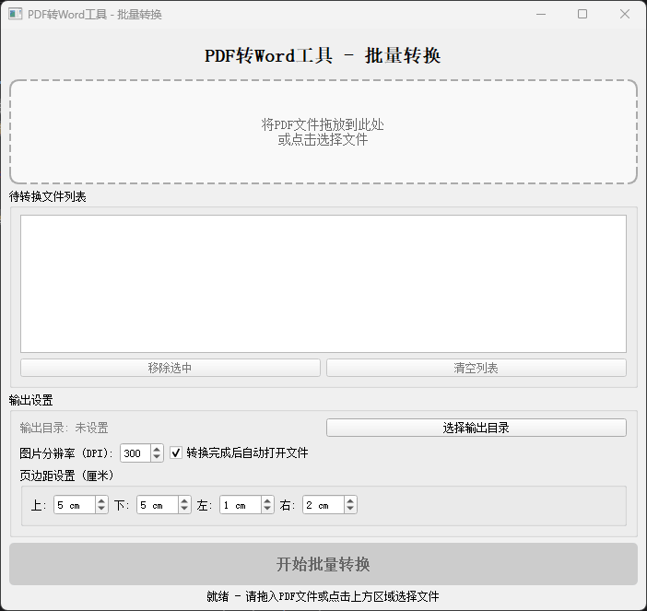
Task: Decrease the 下 margin using the down arrow
Action: 184,510
